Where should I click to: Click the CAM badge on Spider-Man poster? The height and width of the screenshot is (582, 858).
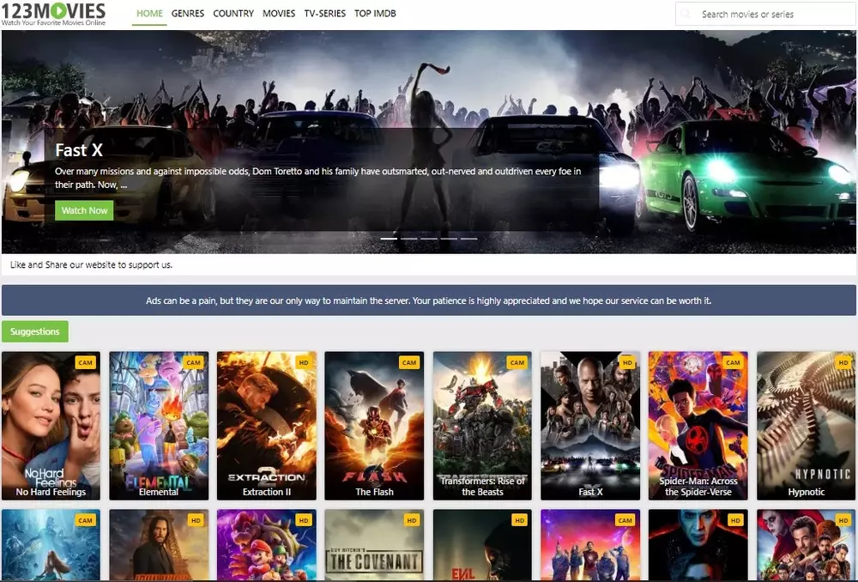pyautogui.click(x=734, y=362)
